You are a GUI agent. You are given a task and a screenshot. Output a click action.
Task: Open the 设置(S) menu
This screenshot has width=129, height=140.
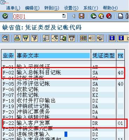[x=71, y=8]
